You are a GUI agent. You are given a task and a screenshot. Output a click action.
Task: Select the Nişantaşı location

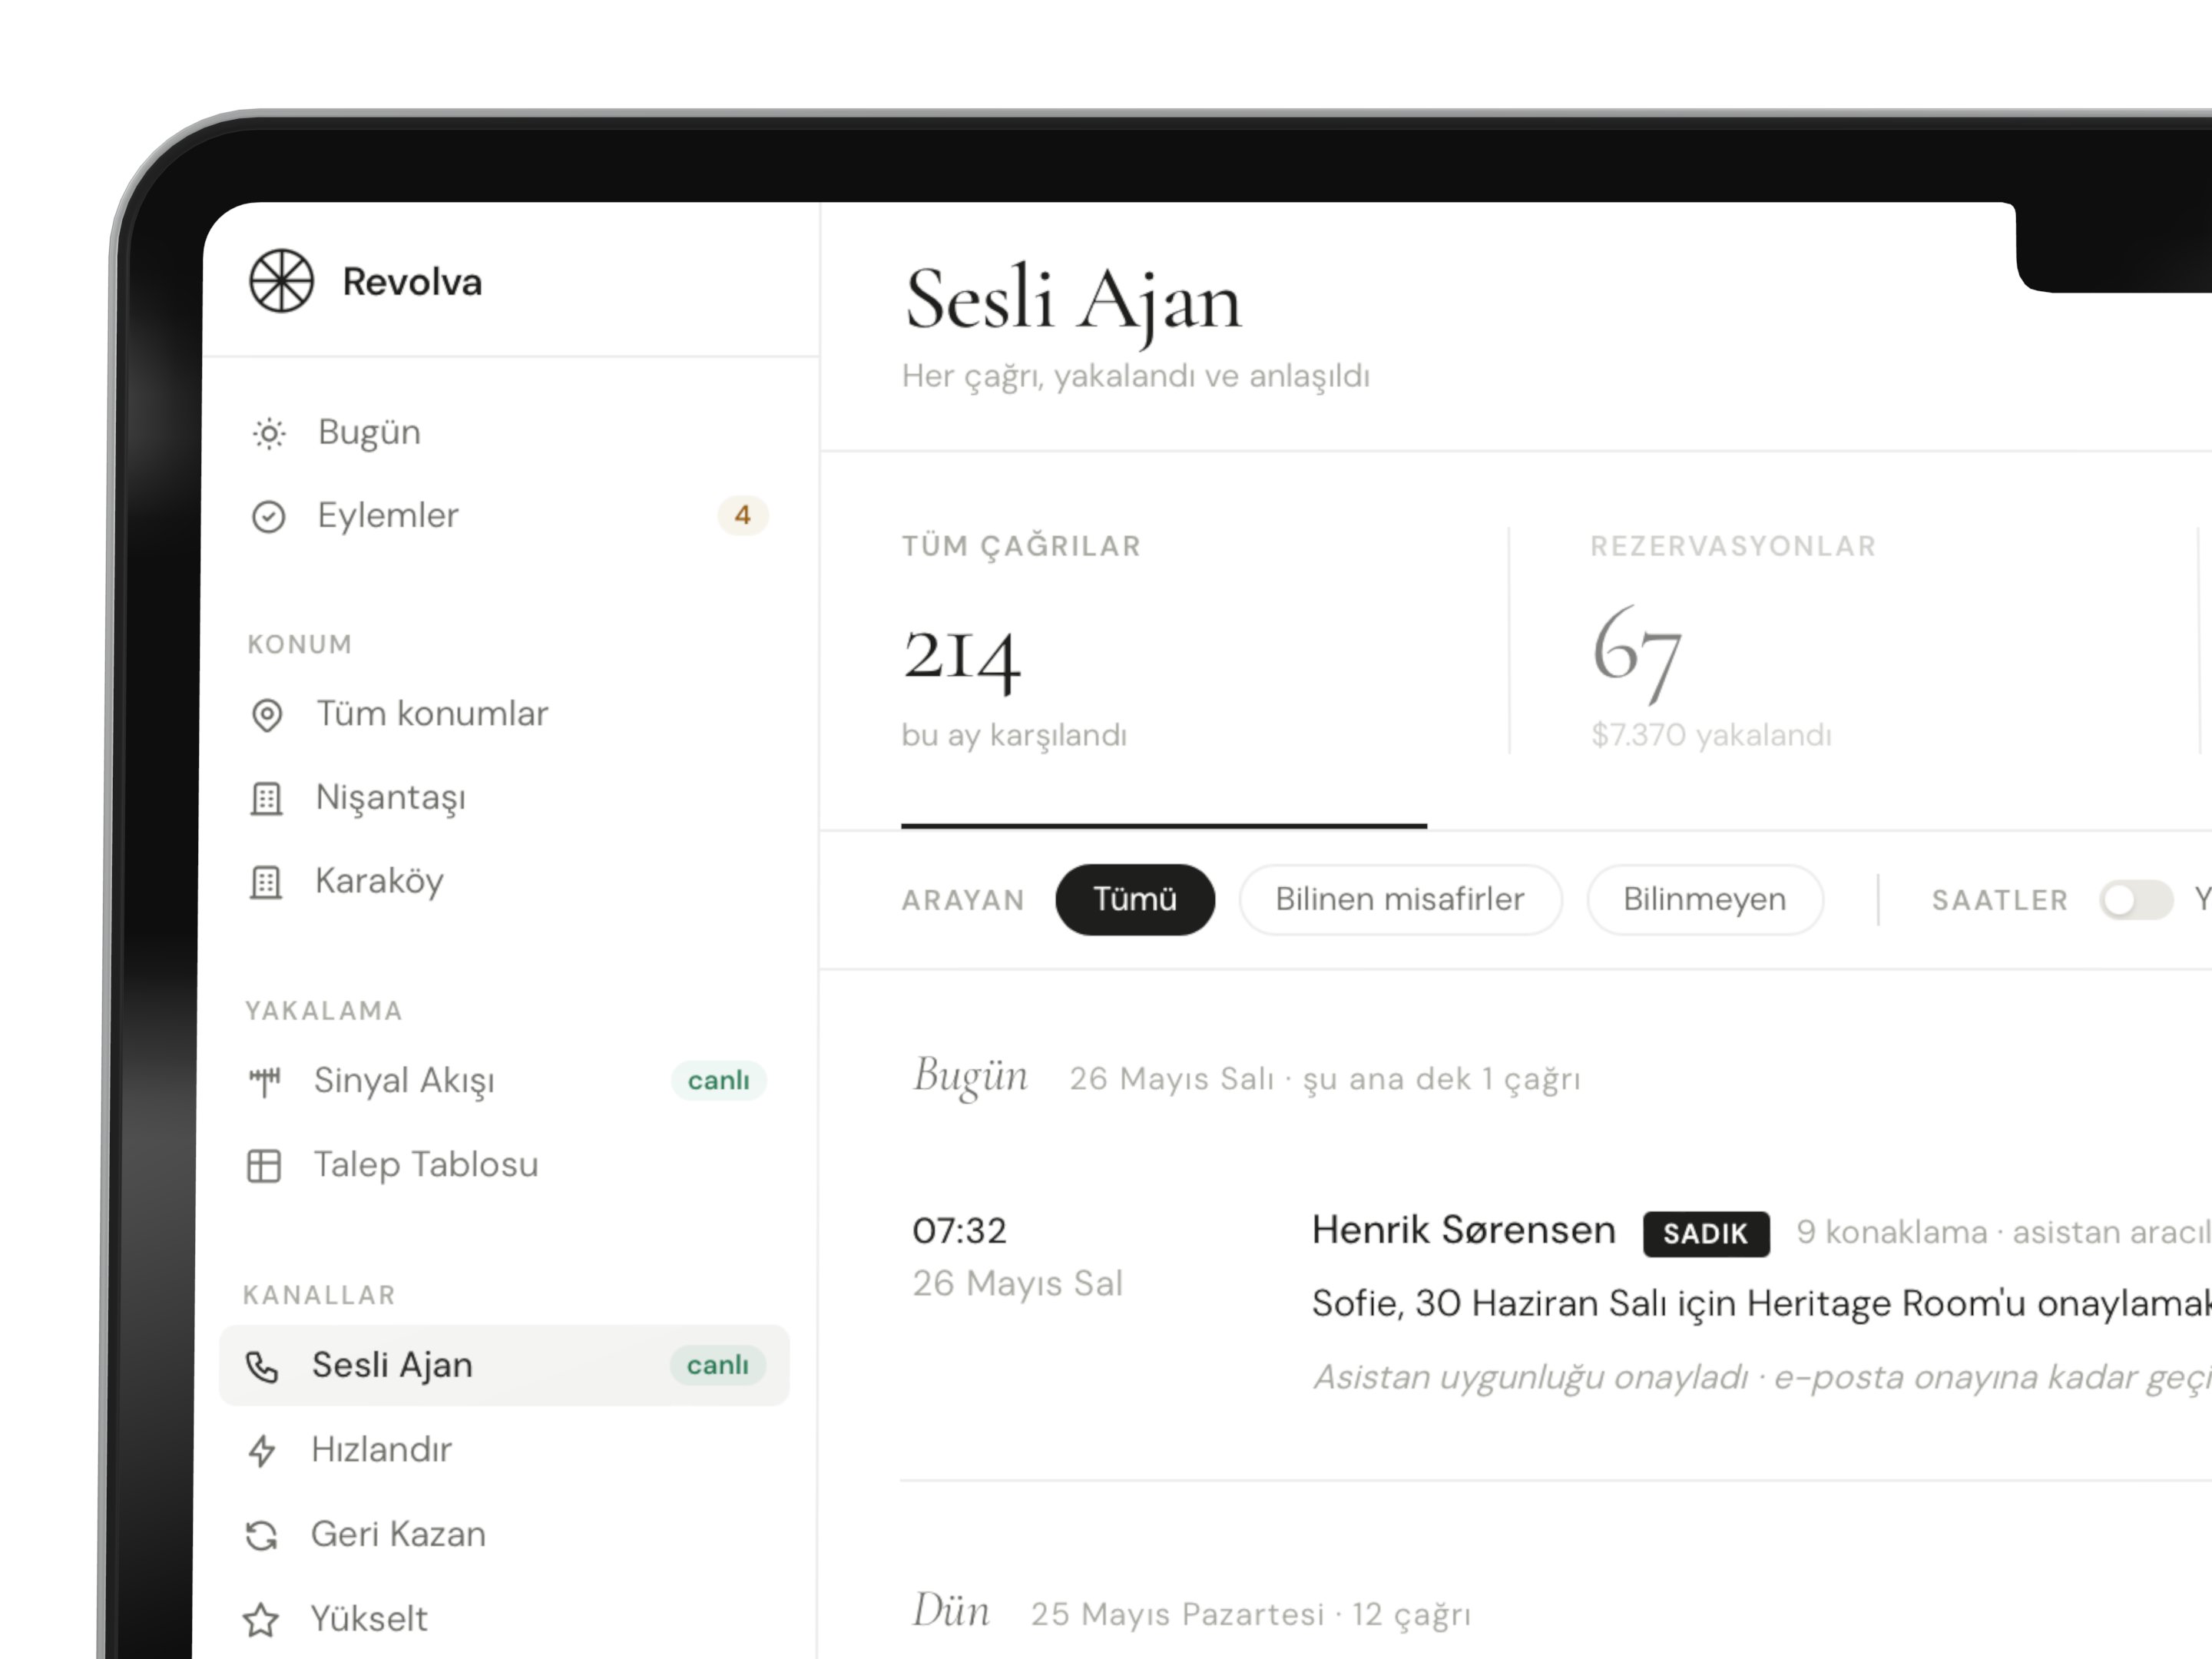point(391,798)
